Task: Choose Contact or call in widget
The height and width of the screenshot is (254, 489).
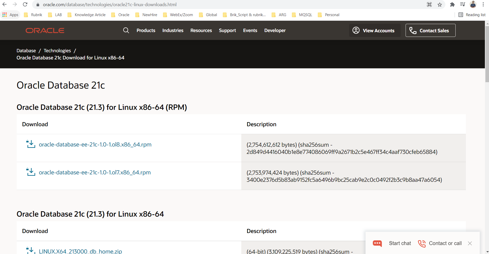Action: click(445, 243)
